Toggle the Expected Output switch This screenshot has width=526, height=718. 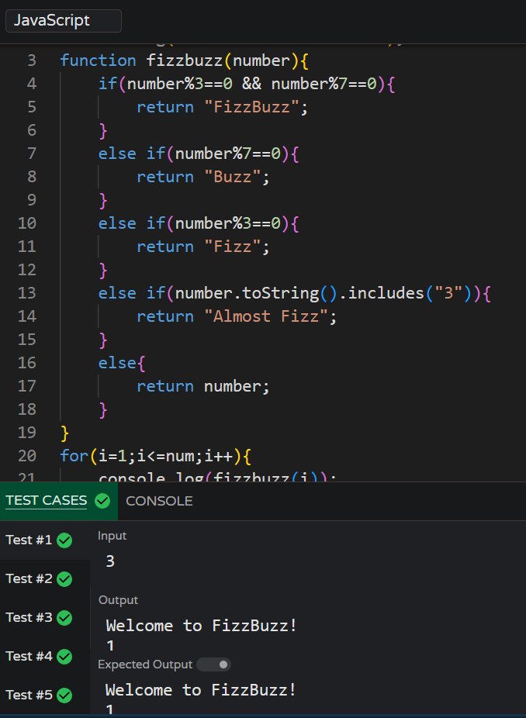(x=213, y=664)
